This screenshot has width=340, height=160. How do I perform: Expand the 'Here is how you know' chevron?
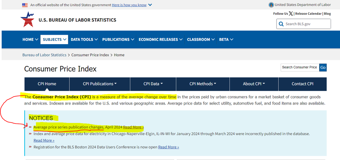pos(150,5)
